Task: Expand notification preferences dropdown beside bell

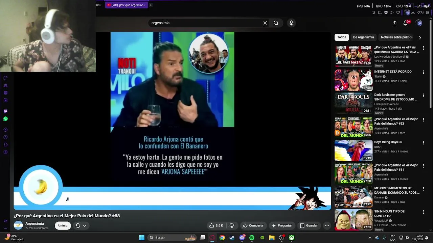Action: (85, 225)
